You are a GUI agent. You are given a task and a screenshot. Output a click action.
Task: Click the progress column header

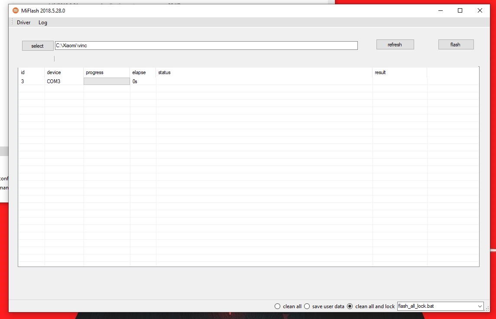click(107, 72)
